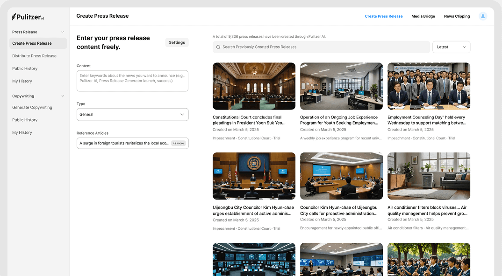Viewport: 502px width, 276px height.
Task: Open the Job Experience Program office thumbnail
Action: pos(341,86)
